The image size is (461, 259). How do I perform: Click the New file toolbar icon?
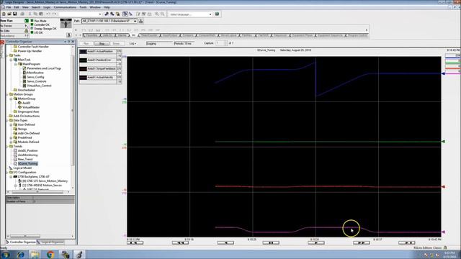(x=4, y=14)
